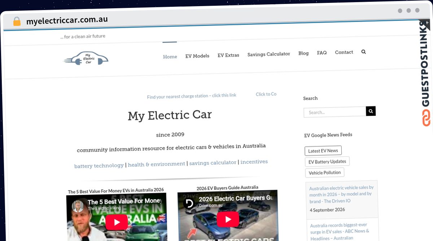The width and height of the screenshot is (433, 241).
Task: Click the 'My Electric Car' main heading
Action: (170, 115)
